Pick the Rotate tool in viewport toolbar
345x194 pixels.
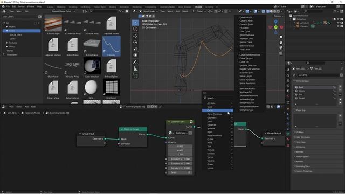point(135,42)
